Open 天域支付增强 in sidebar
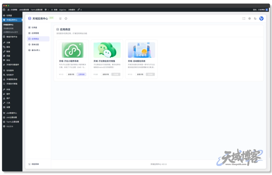 click(12, 84)
